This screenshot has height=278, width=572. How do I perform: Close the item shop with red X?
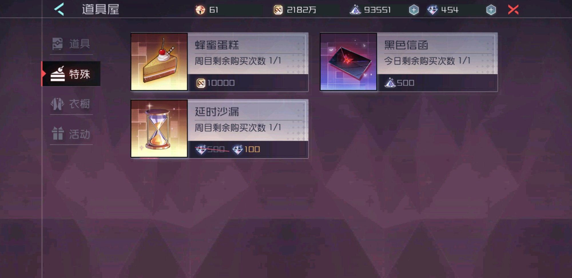pos(513,10)
